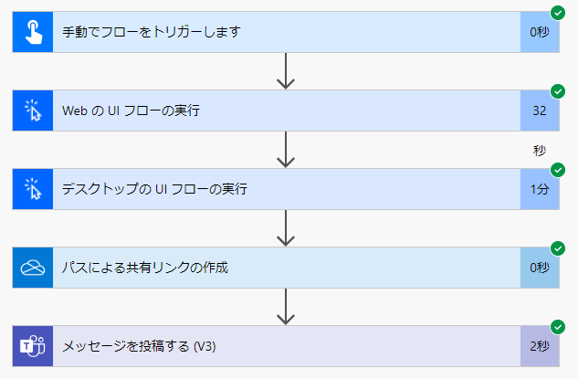Viewport: 578px width, 379px height.
Task: Expand the Web の UI フローの実行 step
Action: point(286,111)
